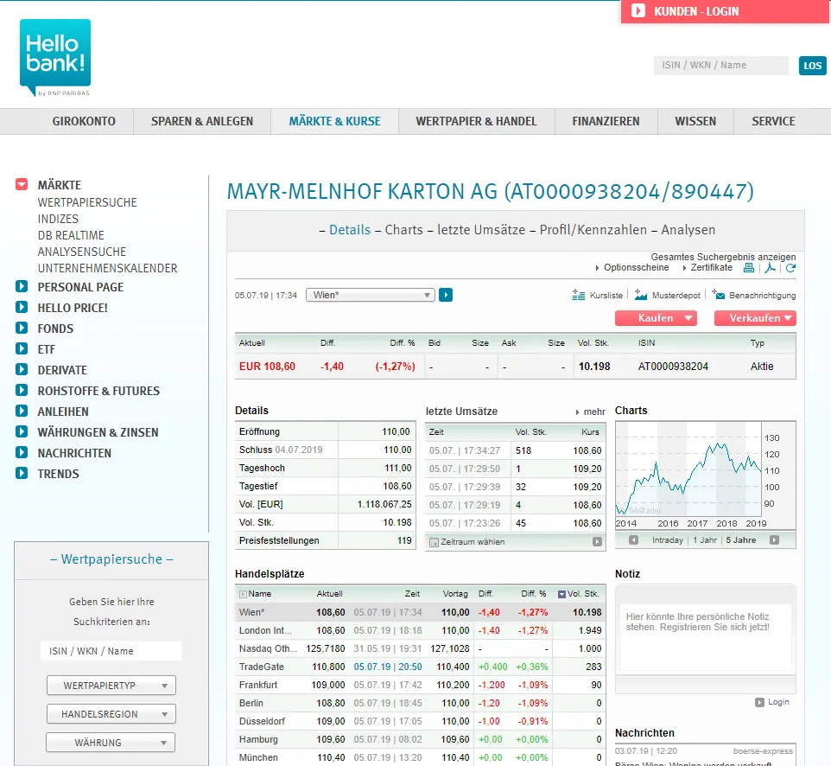Click the mehr link for letzte Umsätze
The height and width of the screenshot is (766, 831).
[x=594, y=412]
